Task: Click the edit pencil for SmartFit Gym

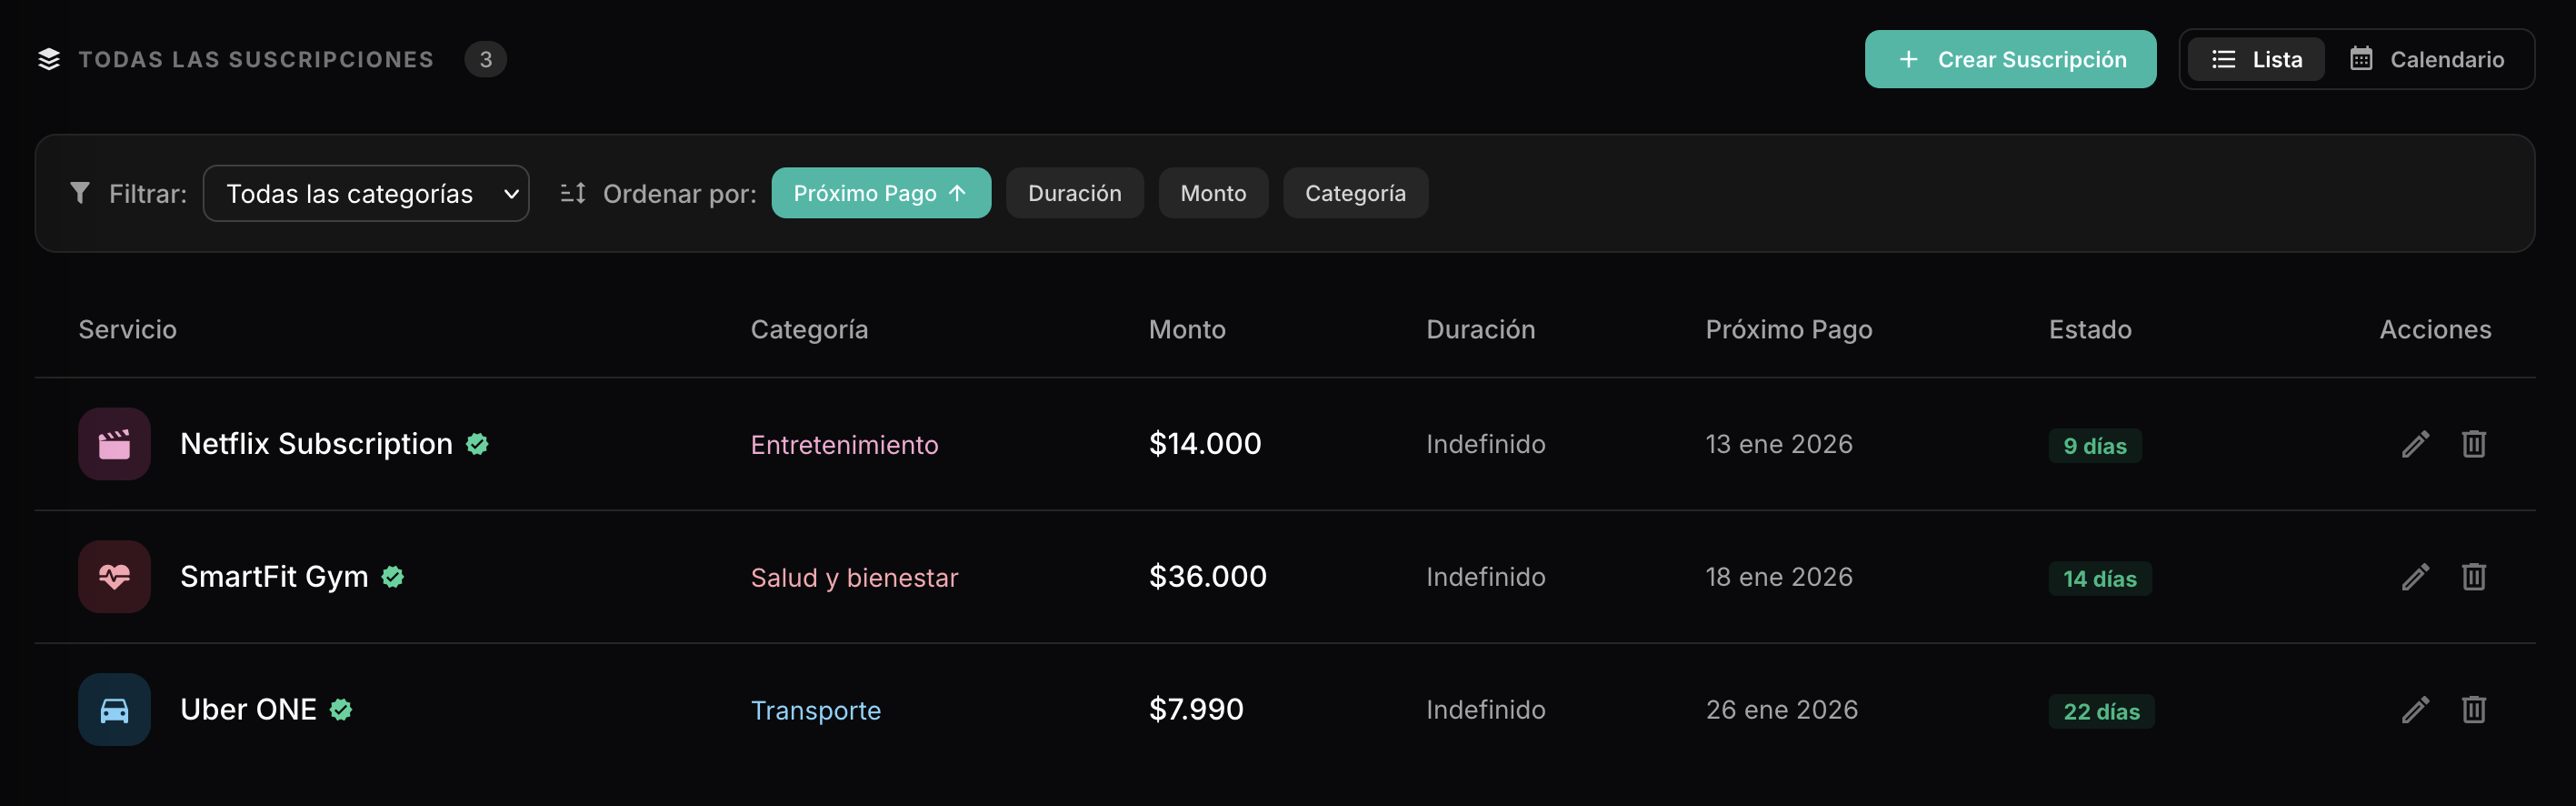Action: tap(2415, 577)
